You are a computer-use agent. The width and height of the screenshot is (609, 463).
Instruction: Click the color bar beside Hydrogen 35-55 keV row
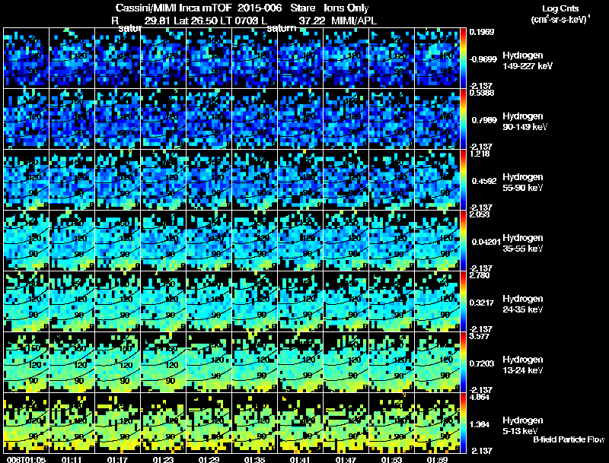click(x=463, y=240)
